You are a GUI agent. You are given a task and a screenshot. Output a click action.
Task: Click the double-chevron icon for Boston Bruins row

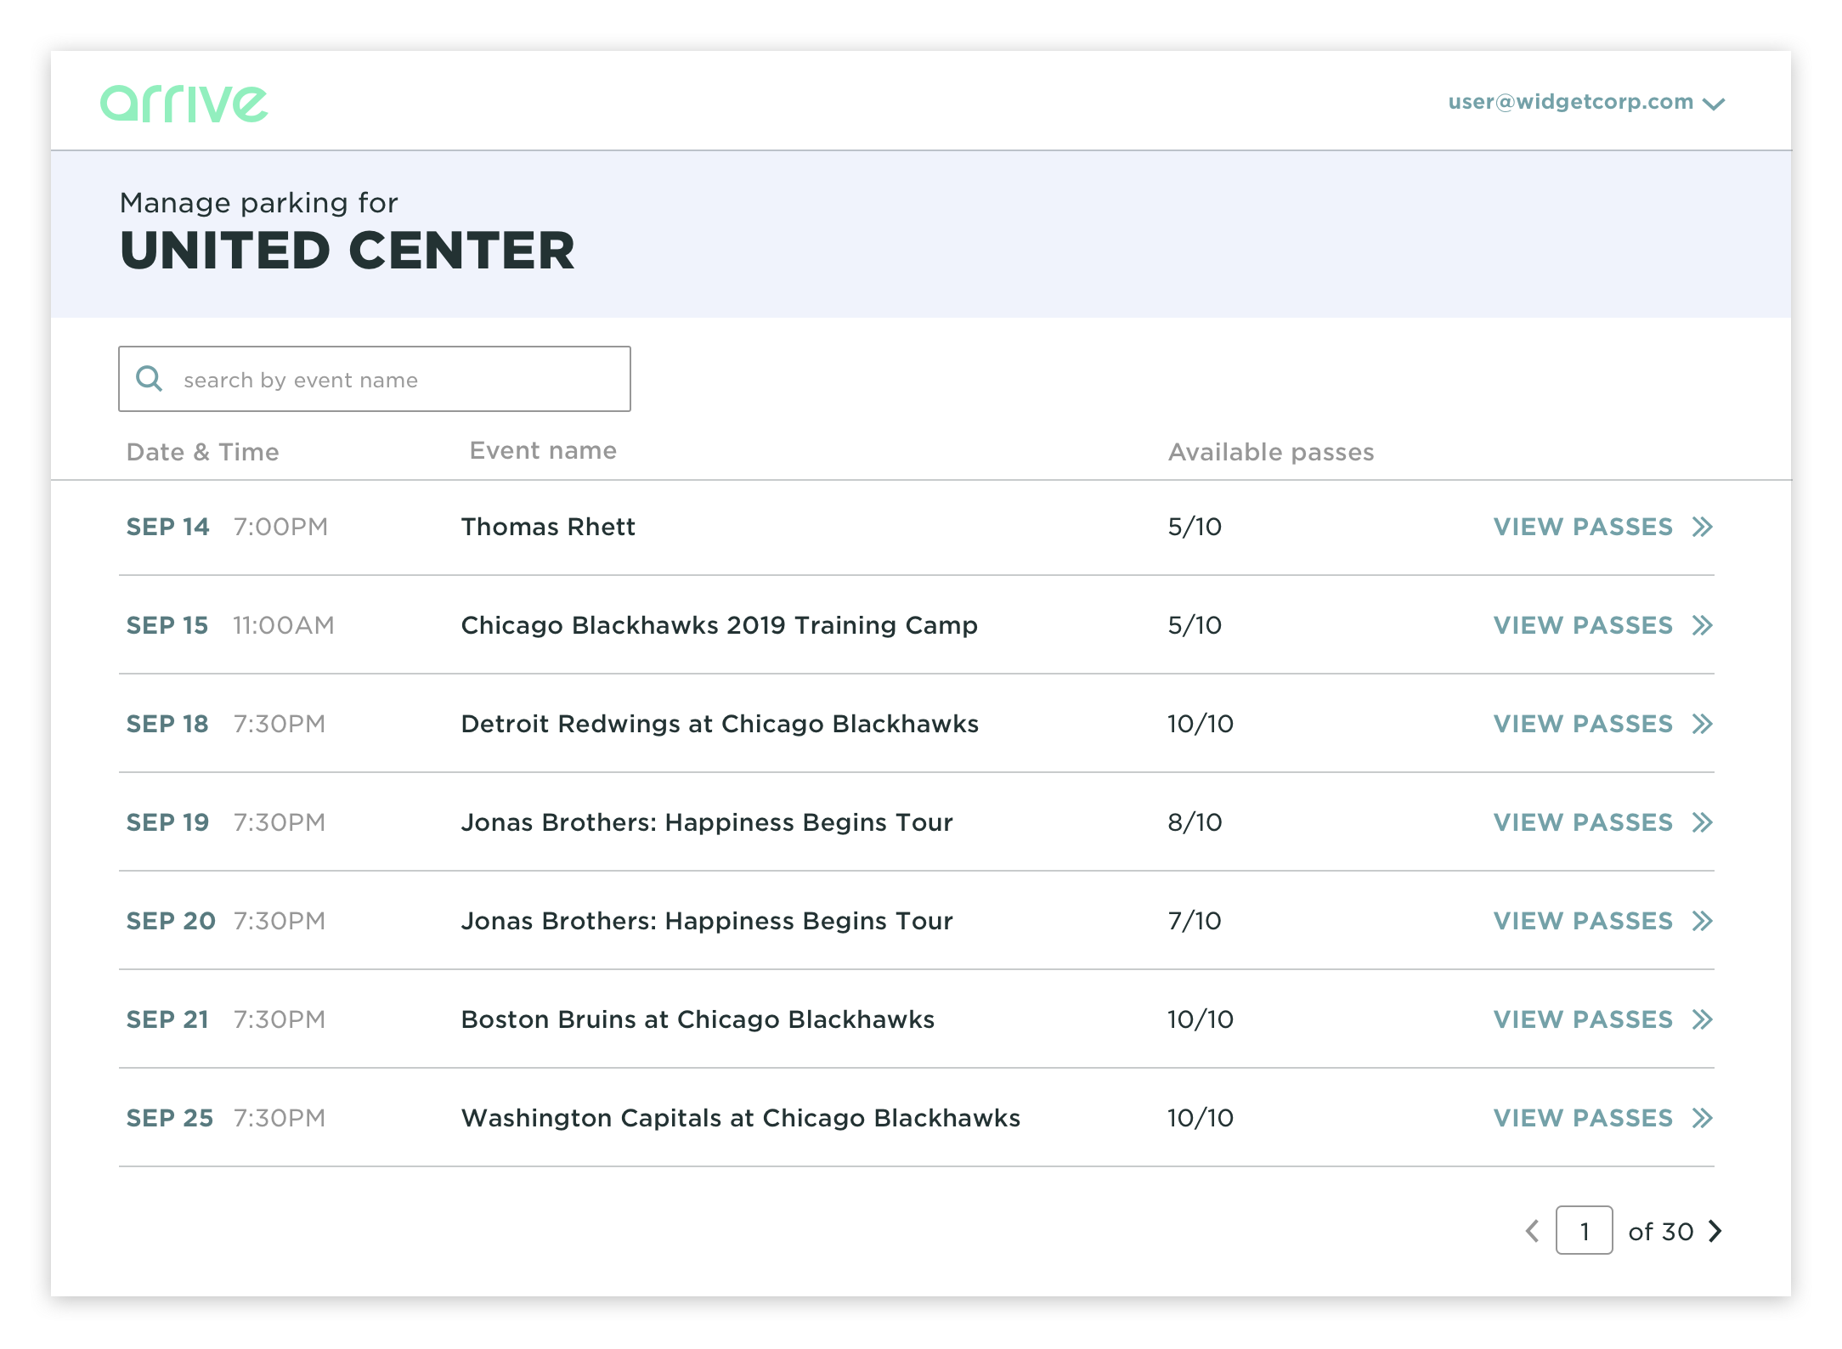(x=1702, y=1019)
